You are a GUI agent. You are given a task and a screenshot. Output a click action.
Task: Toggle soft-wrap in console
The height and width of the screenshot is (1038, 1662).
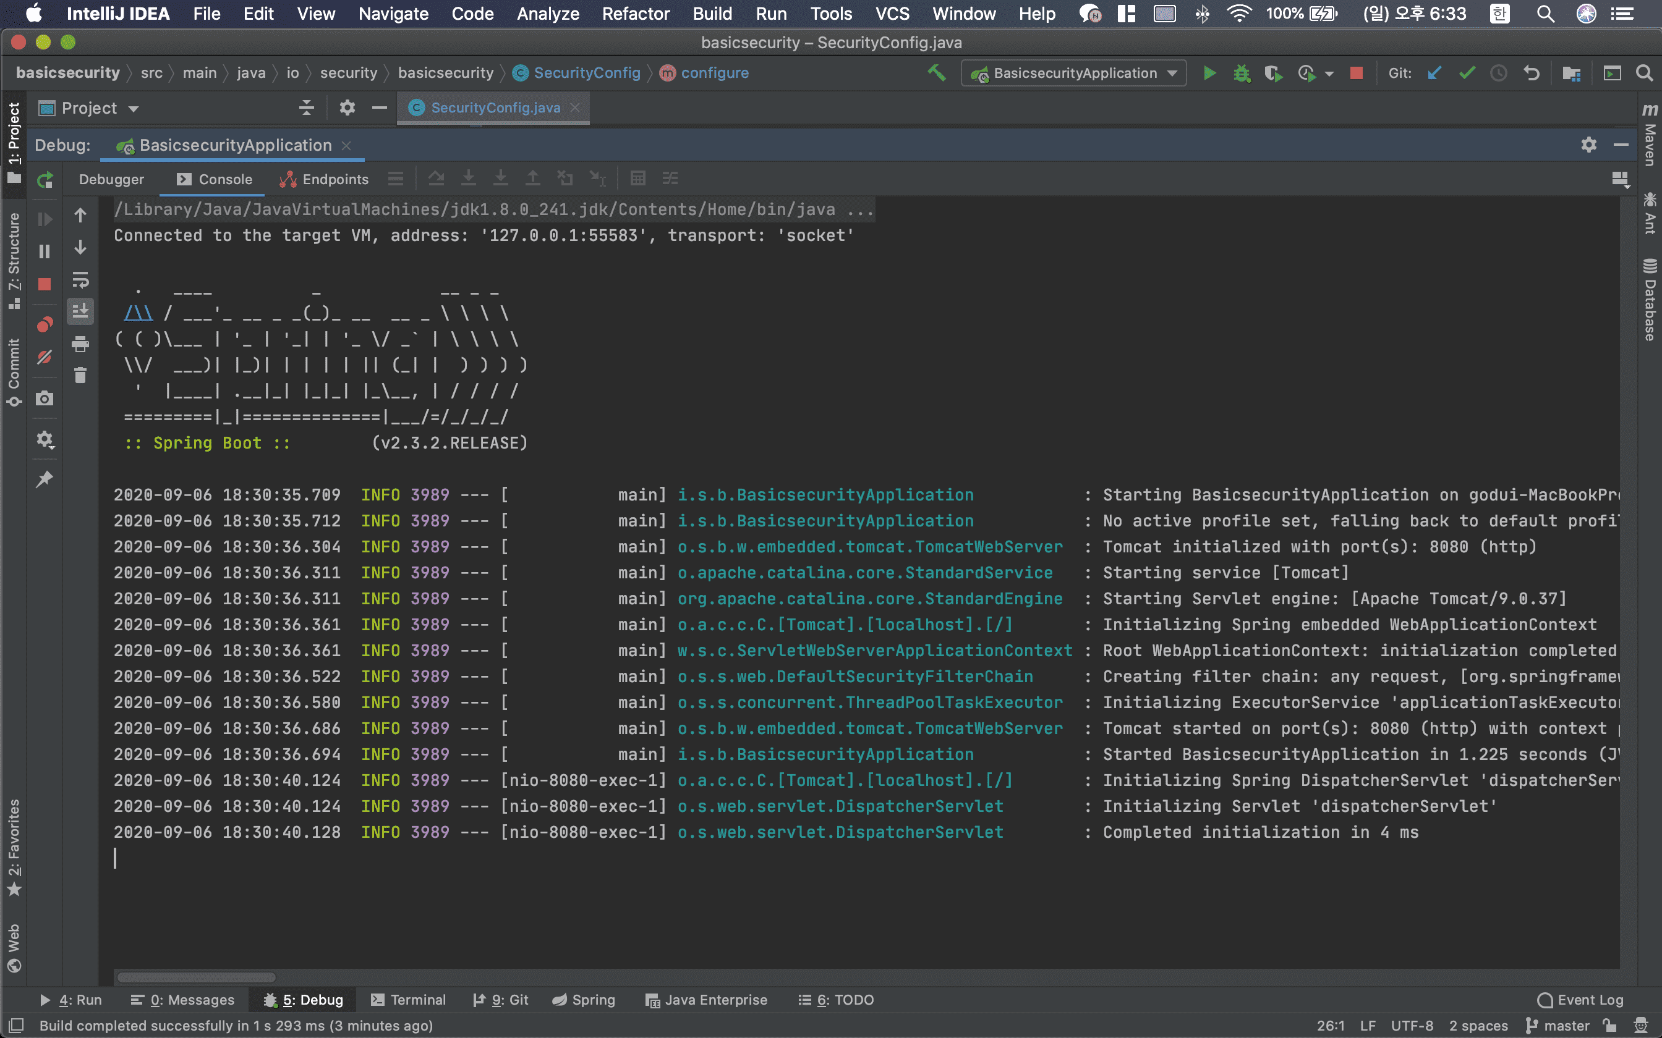[x=80, y=280]
